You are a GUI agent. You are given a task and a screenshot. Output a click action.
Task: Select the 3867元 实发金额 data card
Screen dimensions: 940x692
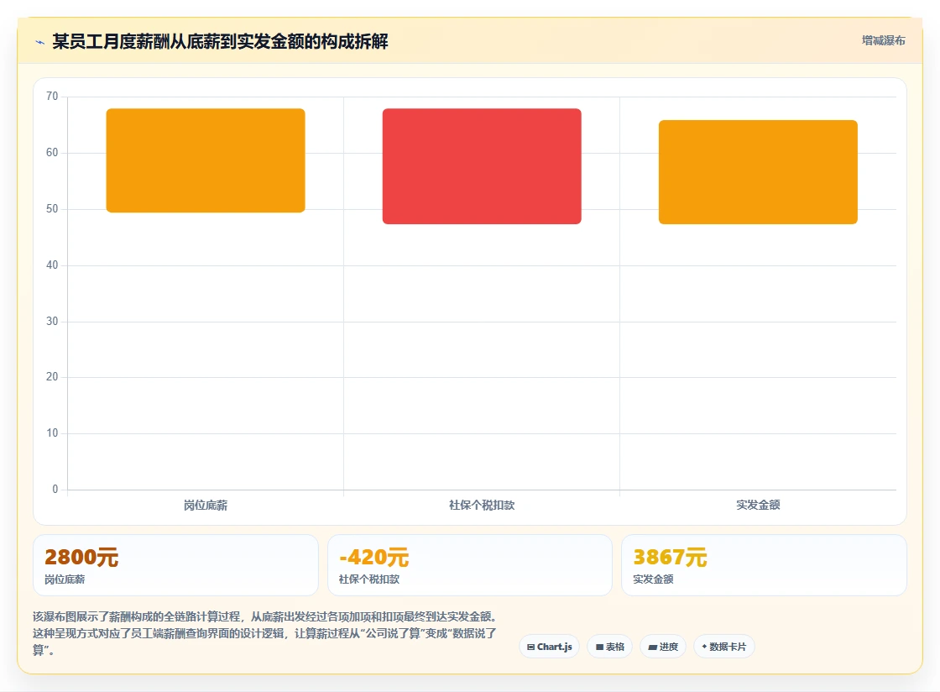[x=764, y=565]
